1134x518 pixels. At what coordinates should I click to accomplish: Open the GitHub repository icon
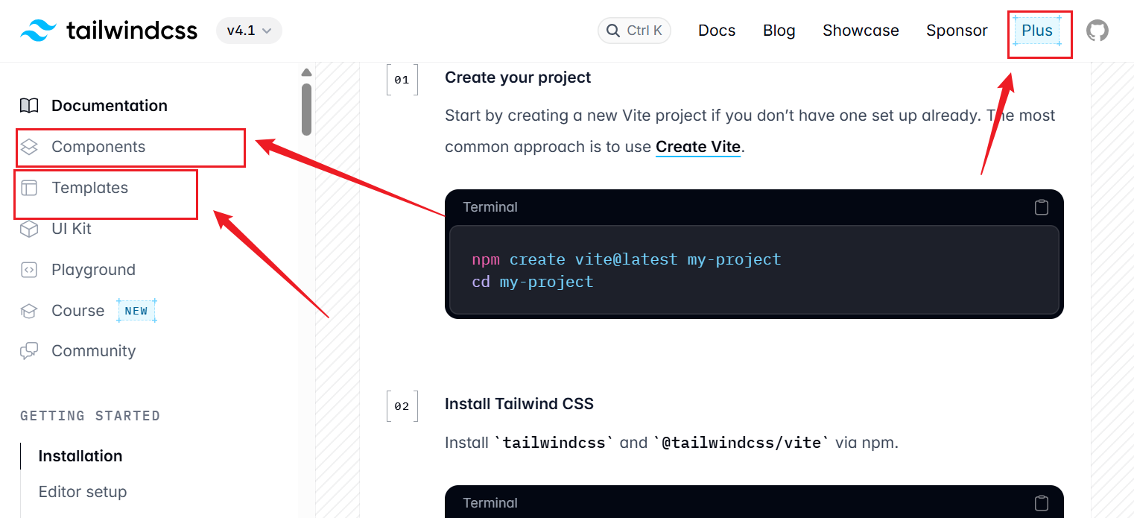tap(1097, 31)
